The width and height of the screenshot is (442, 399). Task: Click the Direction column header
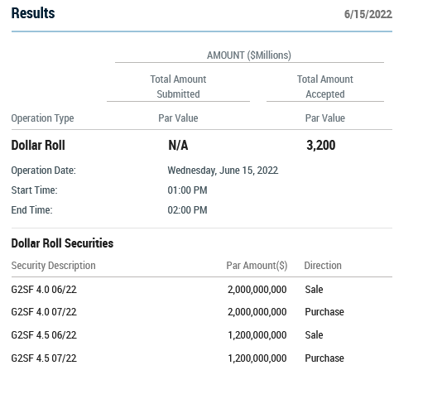coord(323,266)
